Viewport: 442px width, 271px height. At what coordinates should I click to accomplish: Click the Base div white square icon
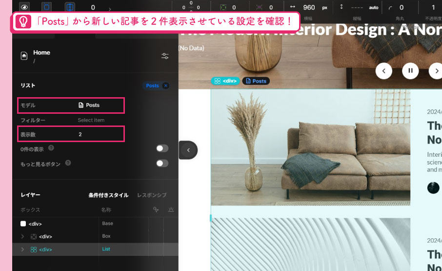[x=23, y=224]
